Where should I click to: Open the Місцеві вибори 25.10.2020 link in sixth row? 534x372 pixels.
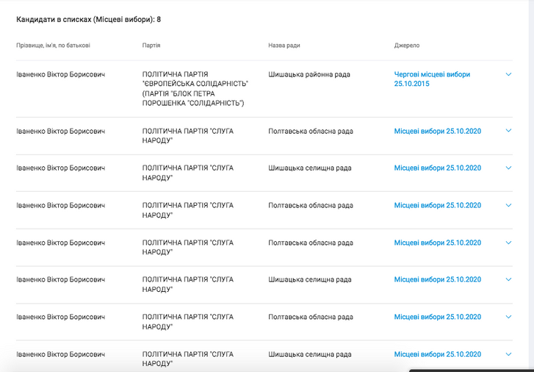pos(437,279)
